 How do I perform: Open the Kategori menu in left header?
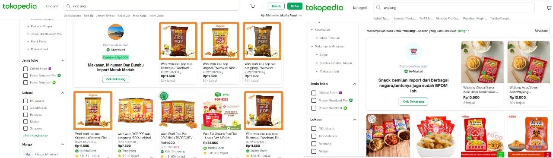pos(52,6)
